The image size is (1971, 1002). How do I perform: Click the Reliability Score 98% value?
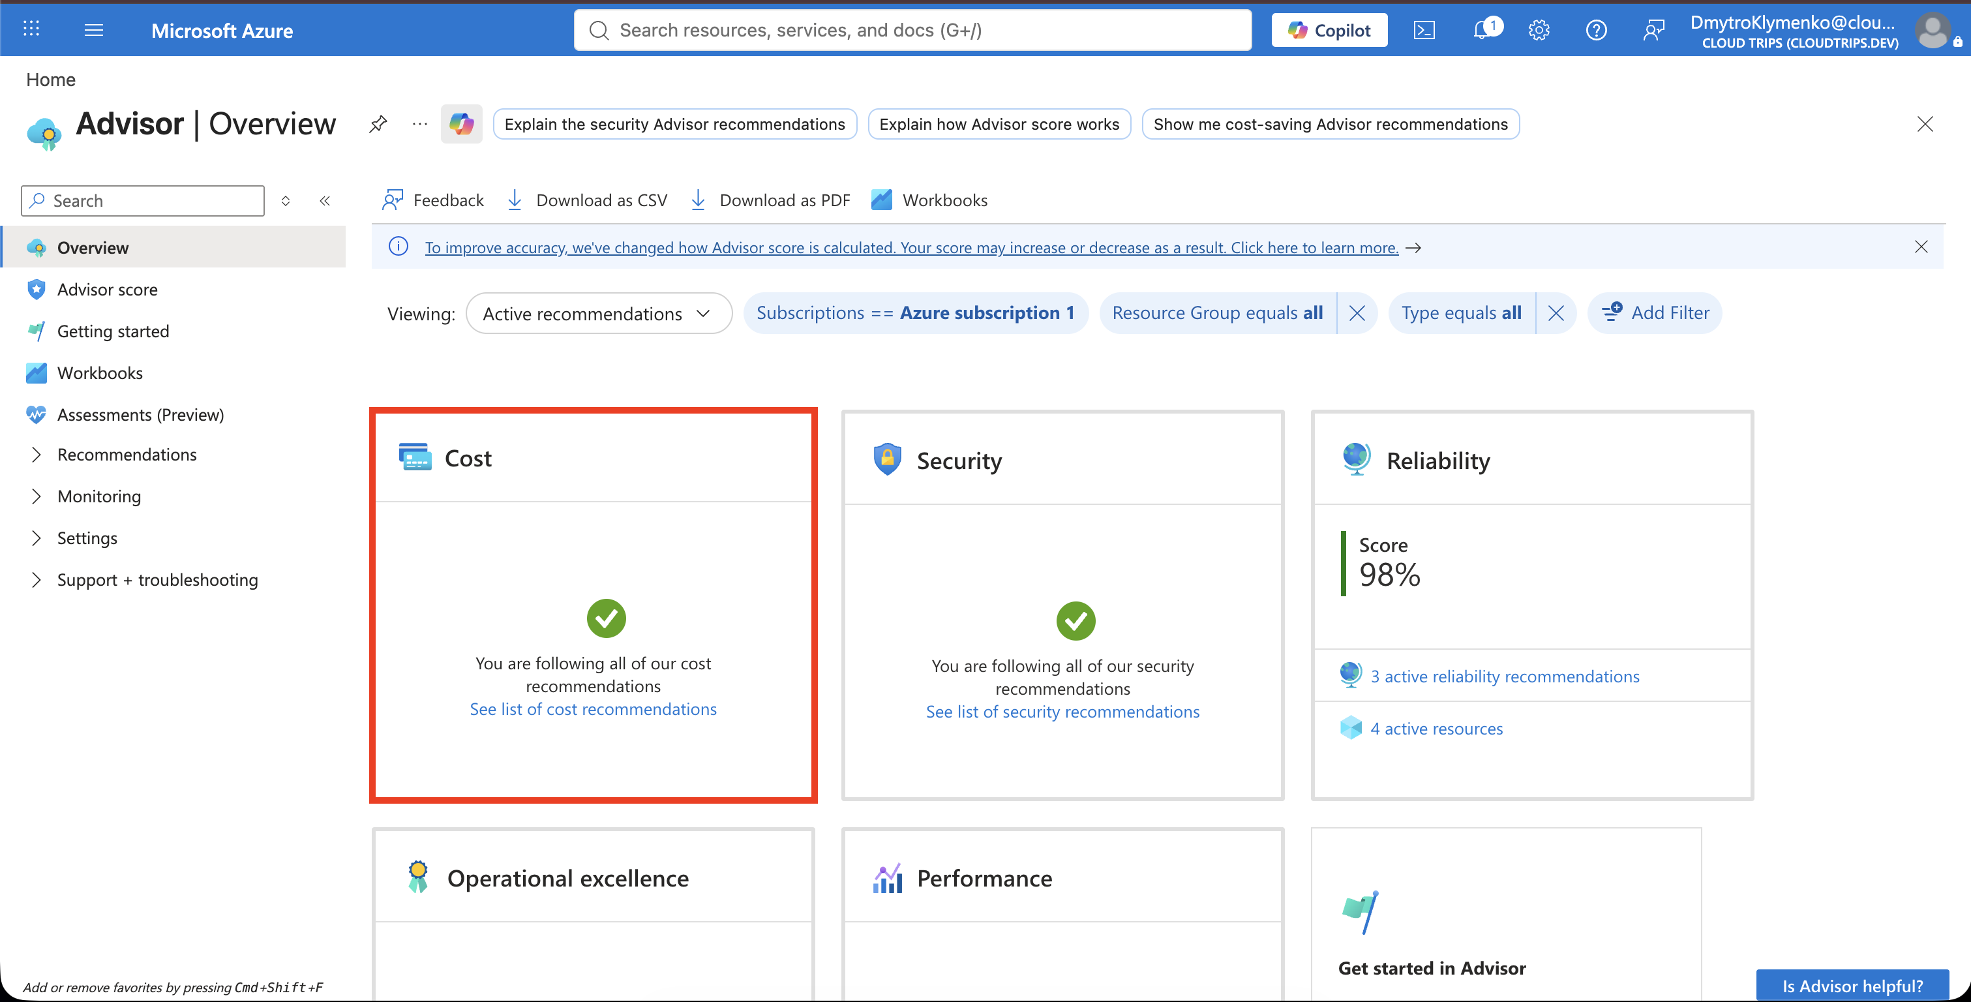coord(1389,575)
